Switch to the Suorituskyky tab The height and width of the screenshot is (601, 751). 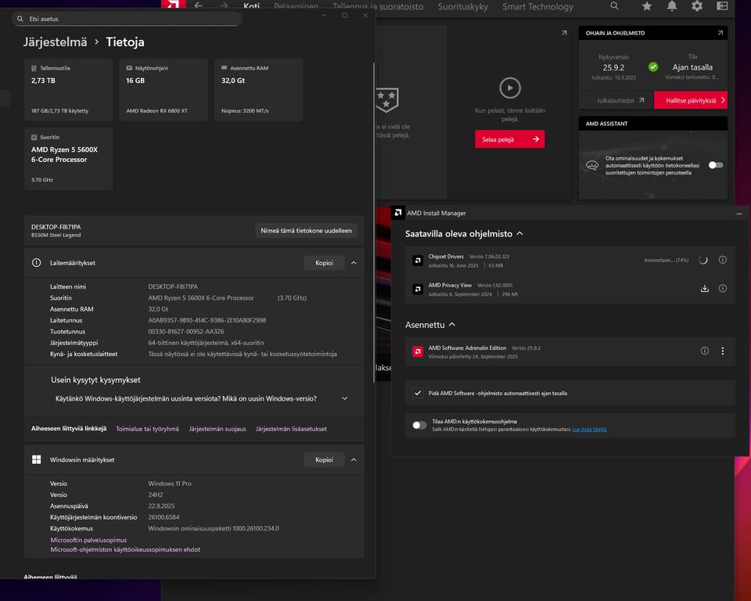pos(462,6)
